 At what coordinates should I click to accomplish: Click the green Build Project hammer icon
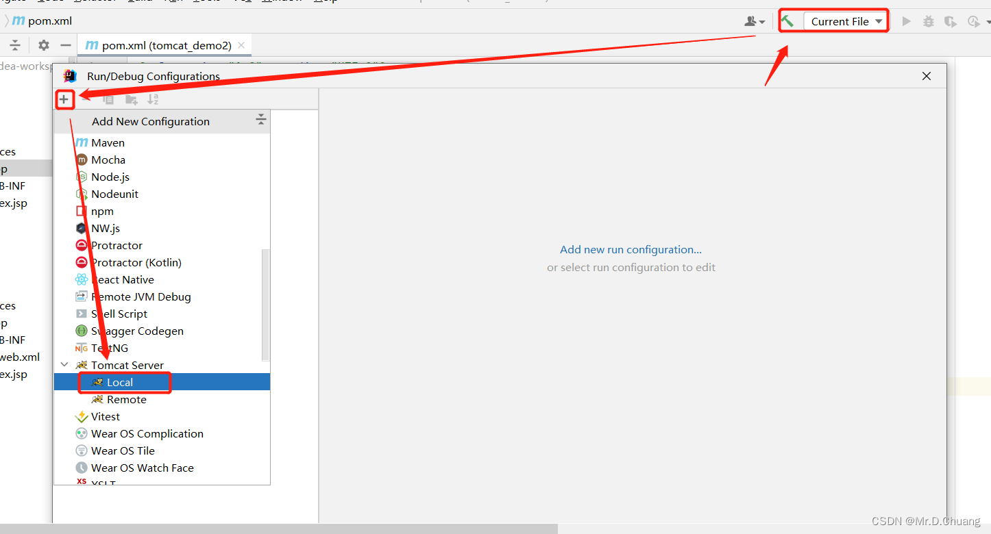click(x=788, y=21)
